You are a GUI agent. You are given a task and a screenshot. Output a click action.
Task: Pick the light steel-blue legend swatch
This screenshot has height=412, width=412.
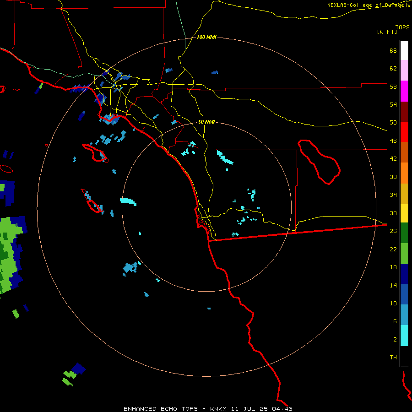coord(404,315)
